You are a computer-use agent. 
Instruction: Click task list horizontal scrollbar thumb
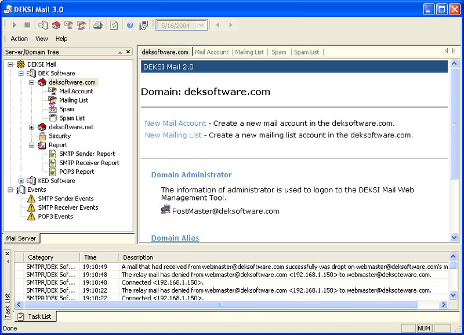point(221,304)
